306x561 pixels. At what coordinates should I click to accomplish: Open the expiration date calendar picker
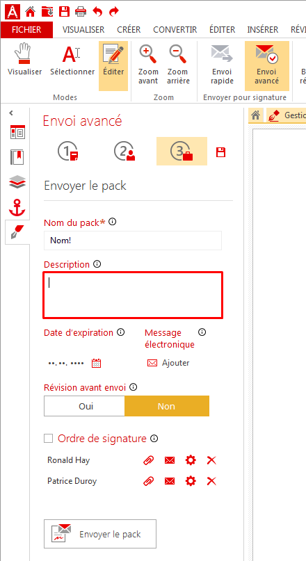pyautogui.click(x=96, y=363)
